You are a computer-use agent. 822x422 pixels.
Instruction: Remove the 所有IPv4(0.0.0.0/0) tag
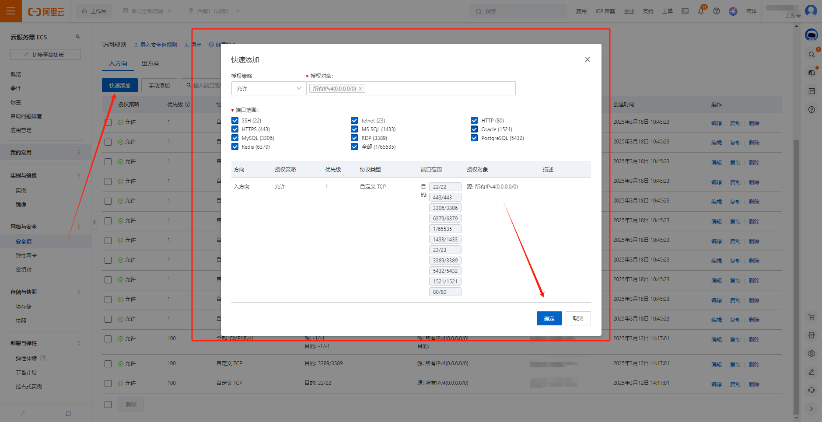[x=360, y=89]
